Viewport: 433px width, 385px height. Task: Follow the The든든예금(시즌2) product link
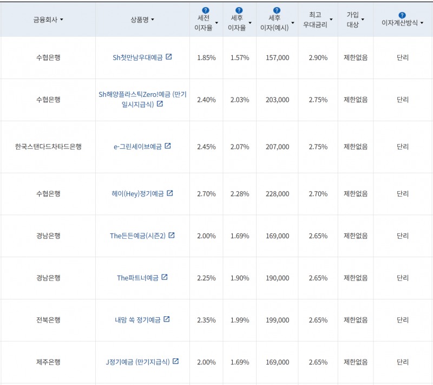(x=137, y=236)
